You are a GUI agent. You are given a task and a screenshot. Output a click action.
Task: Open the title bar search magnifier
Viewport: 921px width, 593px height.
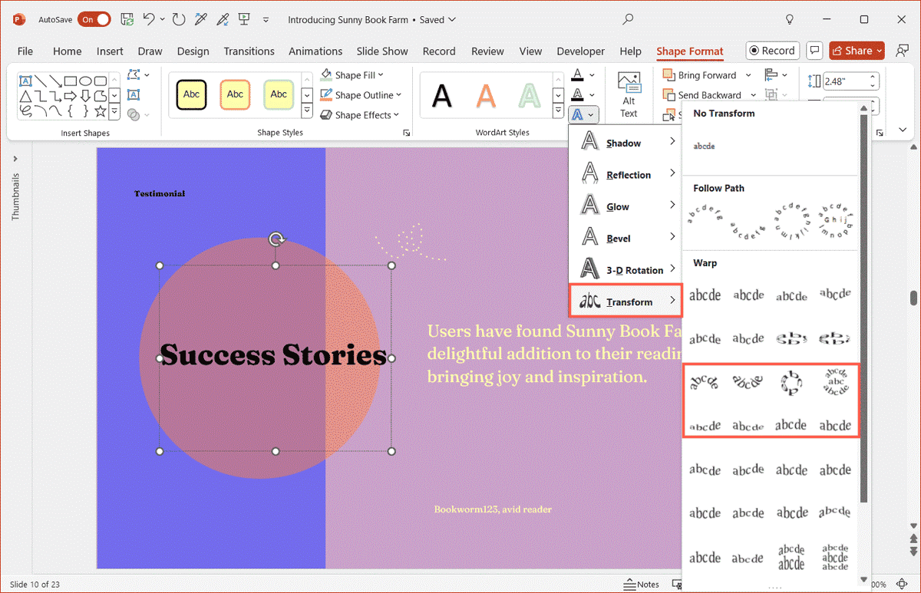(x=629, y=19)
